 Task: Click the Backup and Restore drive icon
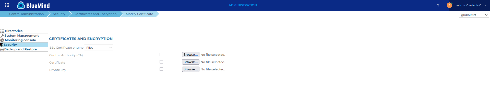2,49
